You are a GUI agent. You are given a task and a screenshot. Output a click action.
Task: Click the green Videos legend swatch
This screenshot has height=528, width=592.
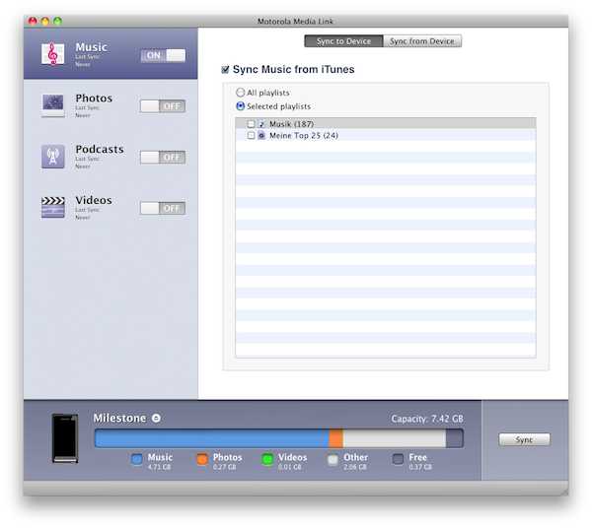[x=267, y=459]
